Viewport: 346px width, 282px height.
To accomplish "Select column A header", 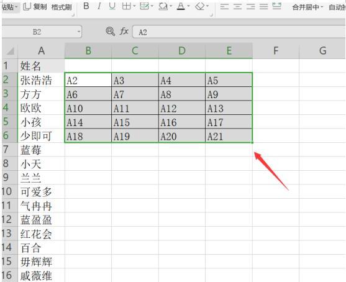I will pyautogui.click(x=41, y=51).
